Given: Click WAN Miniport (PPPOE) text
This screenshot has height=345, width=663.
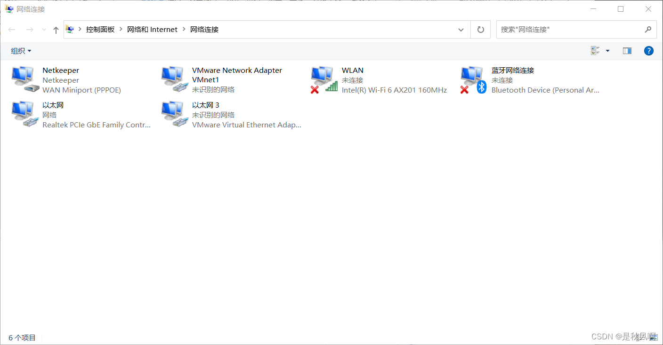Looking at the screenshot, I should (x=81, y=90).
